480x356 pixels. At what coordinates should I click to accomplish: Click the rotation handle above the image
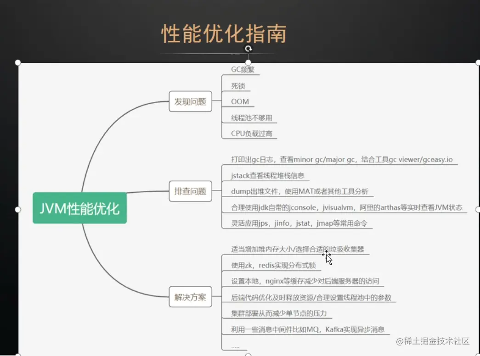point(248,49)
